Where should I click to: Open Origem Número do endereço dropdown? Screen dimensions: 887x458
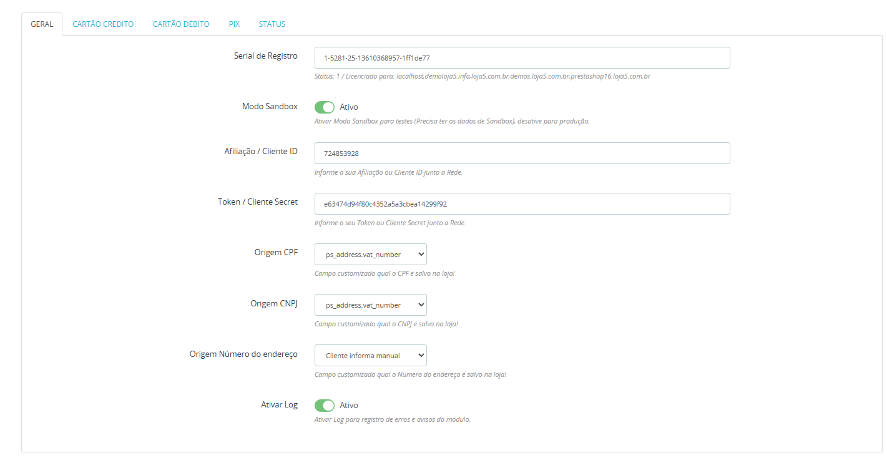pos(370,356)
